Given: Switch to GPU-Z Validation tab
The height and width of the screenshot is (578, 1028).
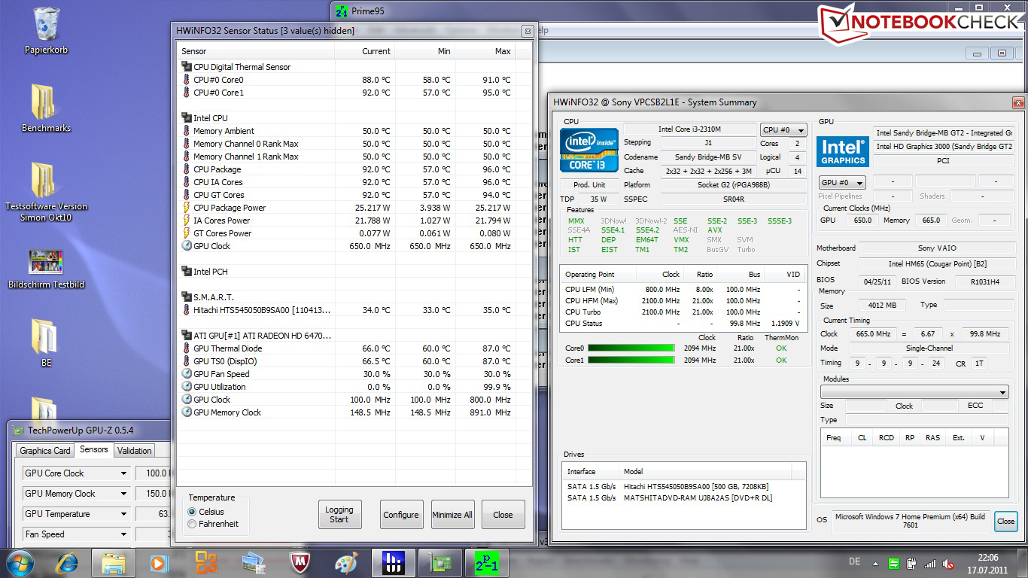Looking at the screenshot, I should click(135, 451).
